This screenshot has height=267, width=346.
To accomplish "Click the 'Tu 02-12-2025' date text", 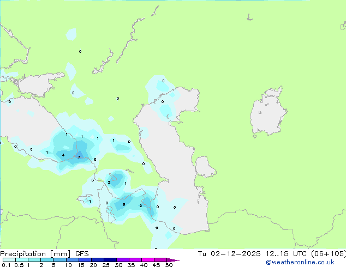I will [x=229, y=254].
